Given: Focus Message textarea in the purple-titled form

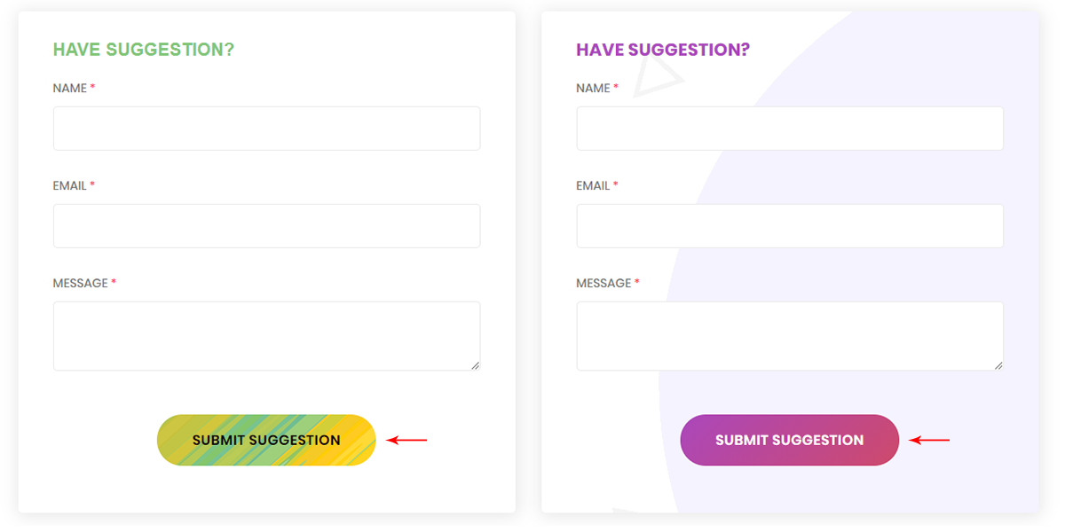Looking at the screenshot, I should point(790,335).
